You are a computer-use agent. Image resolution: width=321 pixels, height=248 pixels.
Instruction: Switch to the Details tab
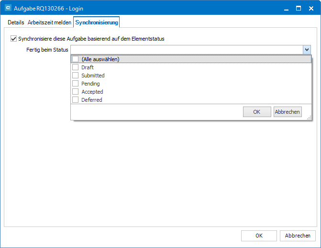[x=16, y=22]
